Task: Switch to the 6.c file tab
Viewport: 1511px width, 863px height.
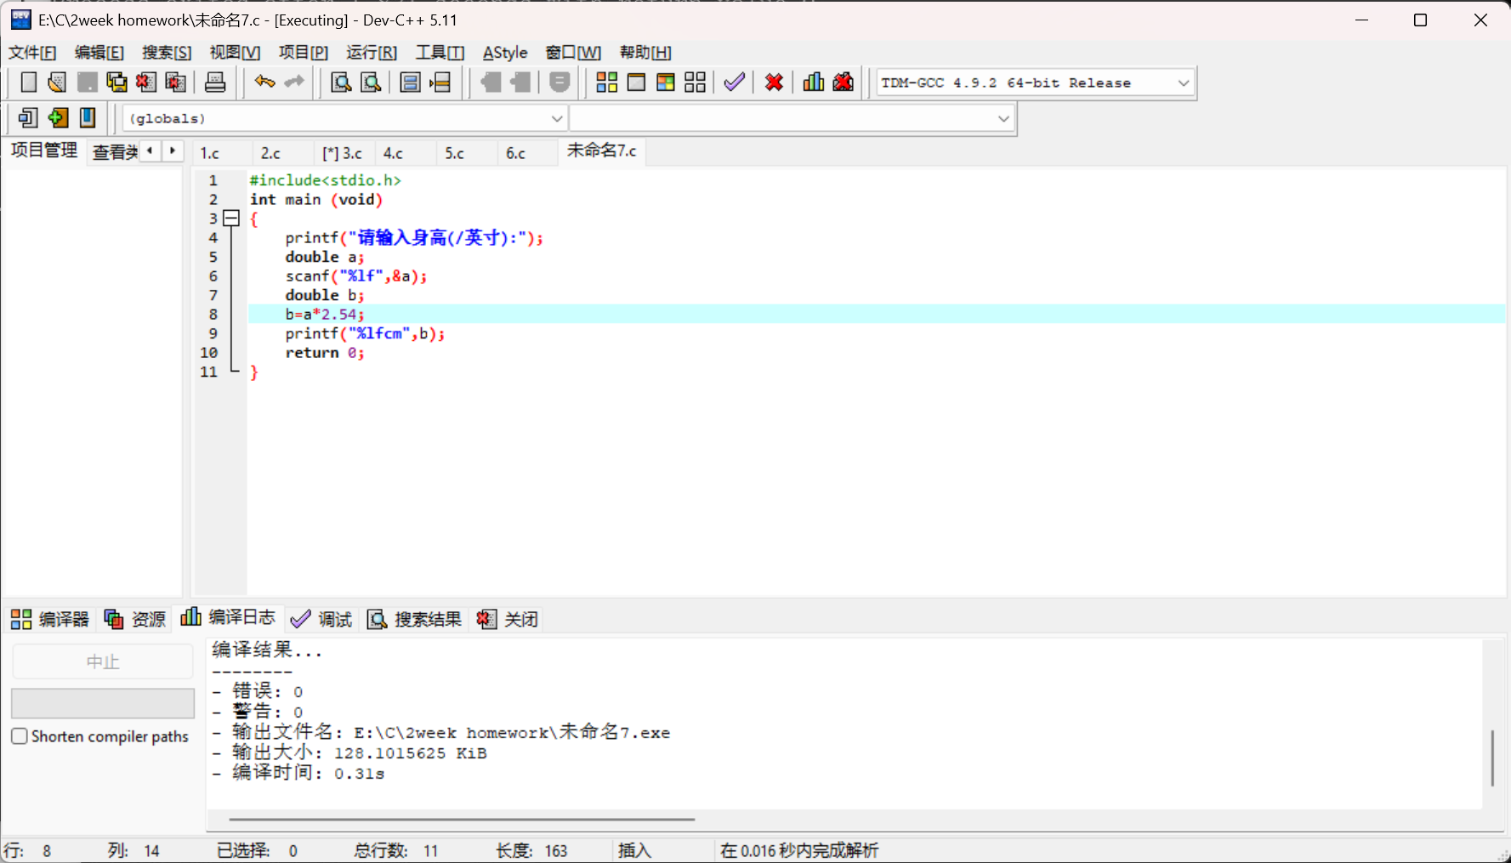Action: click(x=516, y=153)
